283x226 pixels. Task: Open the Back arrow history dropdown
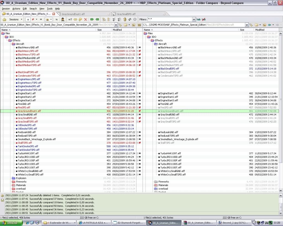pyautogui.click(x=273, y=25)
